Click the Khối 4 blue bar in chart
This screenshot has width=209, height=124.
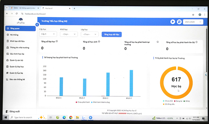[x=131, y=83]
